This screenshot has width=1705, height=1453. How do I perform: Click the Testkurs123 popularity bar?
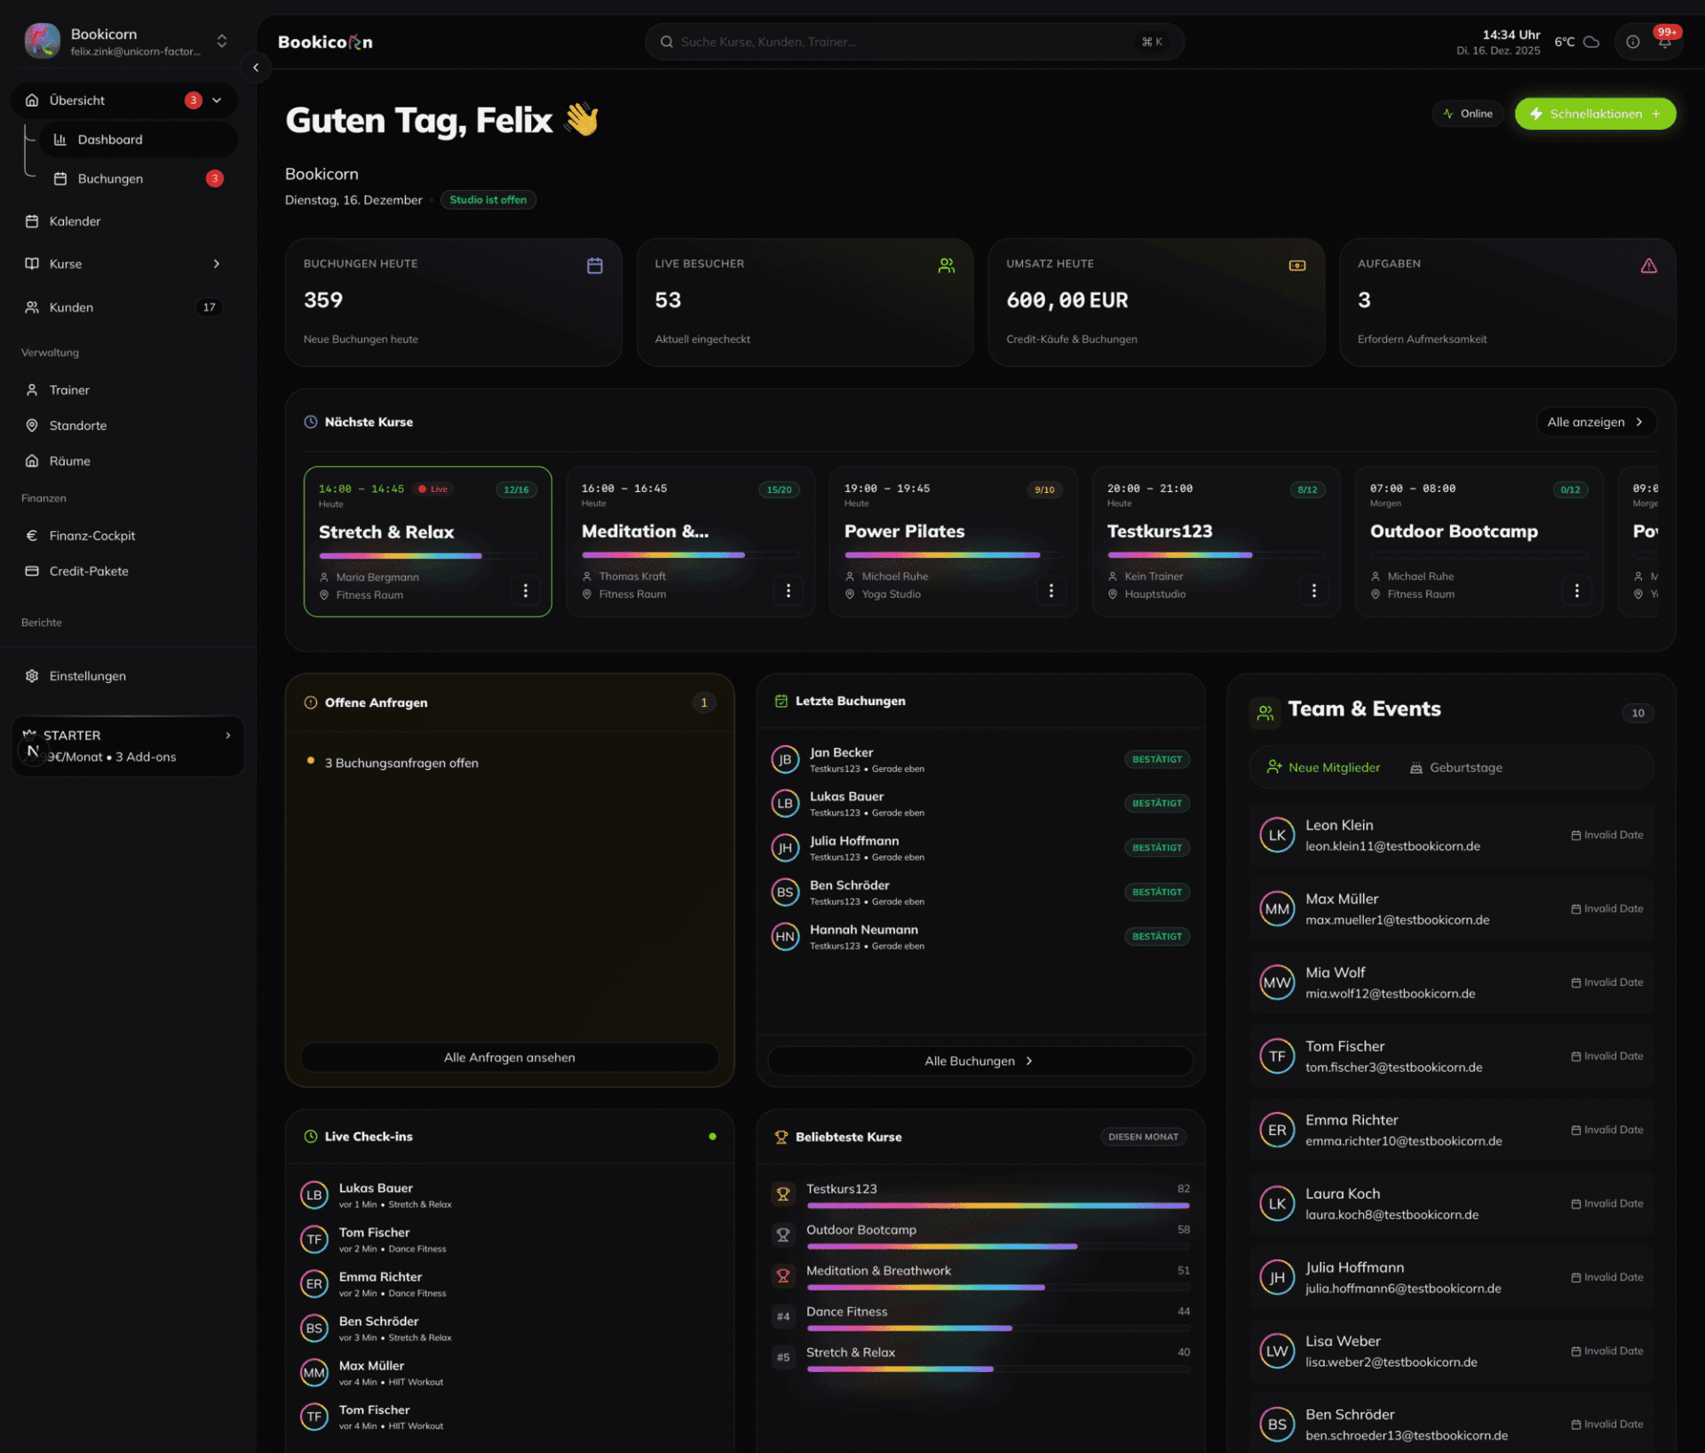point(996,1205)
